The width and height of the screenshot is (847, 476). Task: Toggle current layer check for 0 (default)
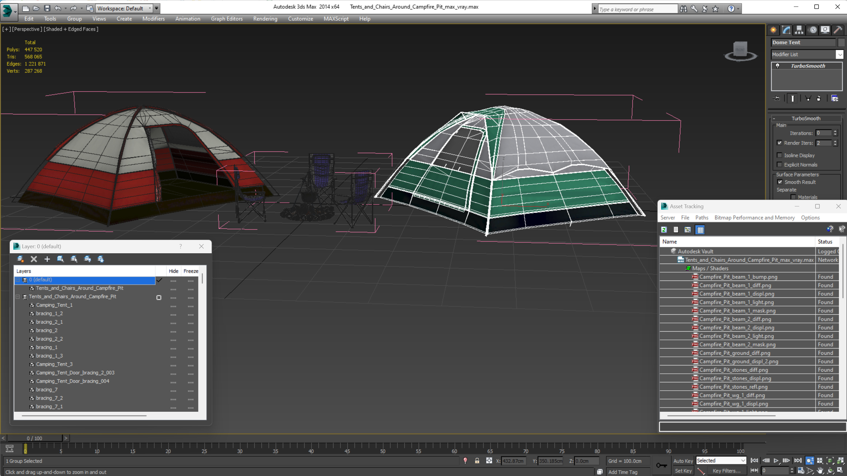coord(159,280)
